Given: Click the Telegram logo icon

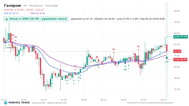Looking at the screenshot, I should 6,103.
